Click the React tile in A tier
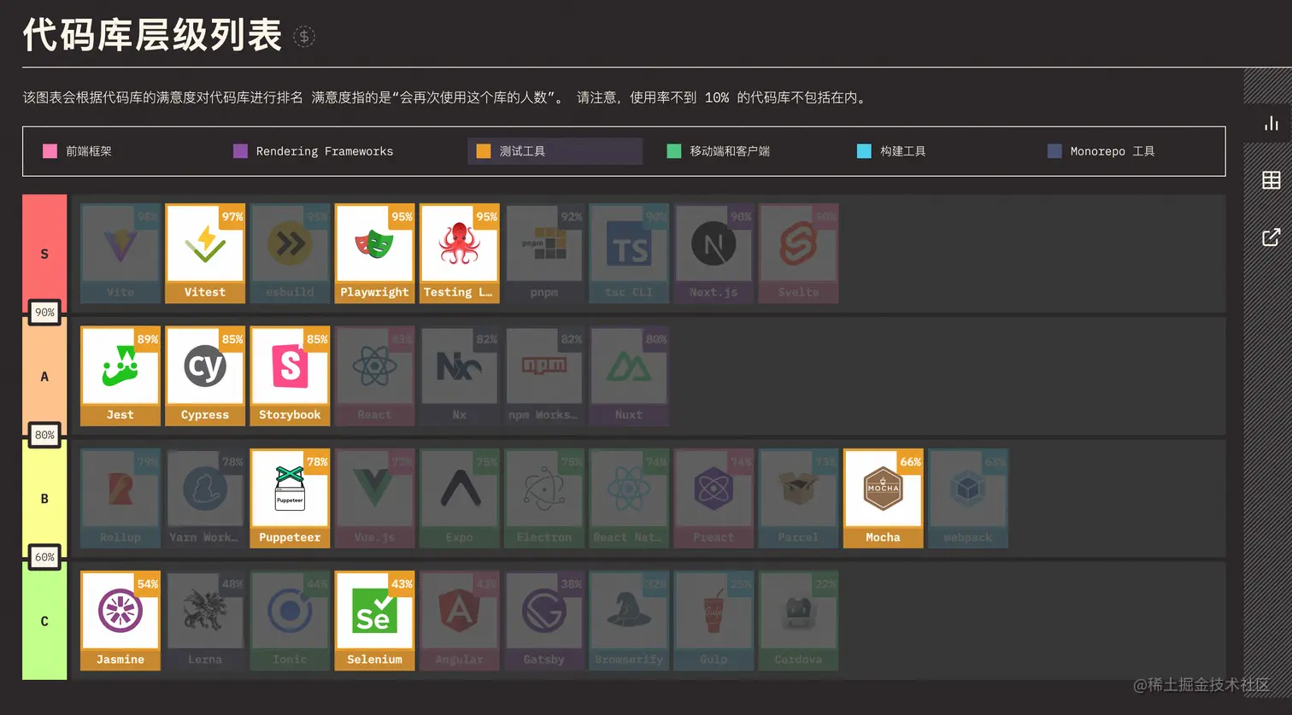1292x715 pixels. (x=374, y=376)
